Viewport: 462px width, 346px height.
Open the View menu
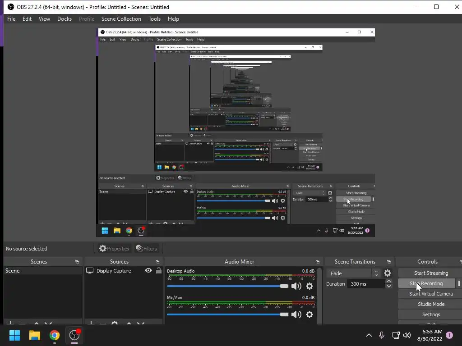tap(44, 19)
